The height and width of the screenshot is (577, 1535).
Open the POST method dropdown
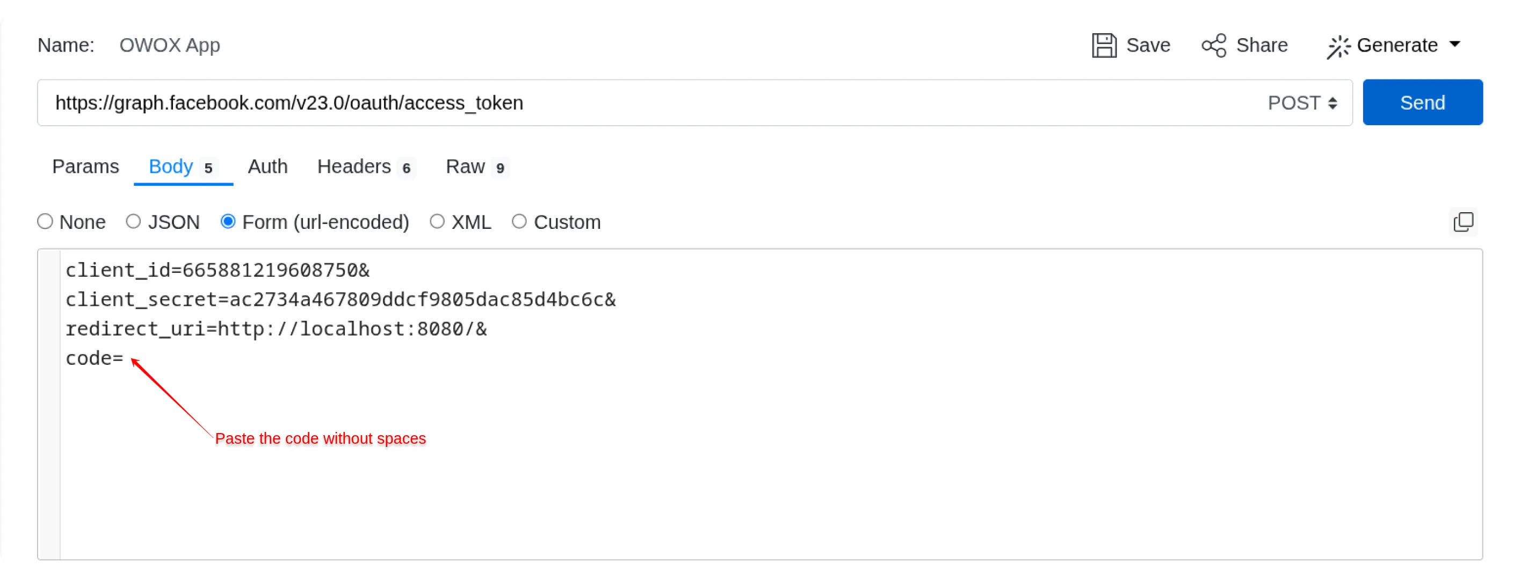[1302, 103]
